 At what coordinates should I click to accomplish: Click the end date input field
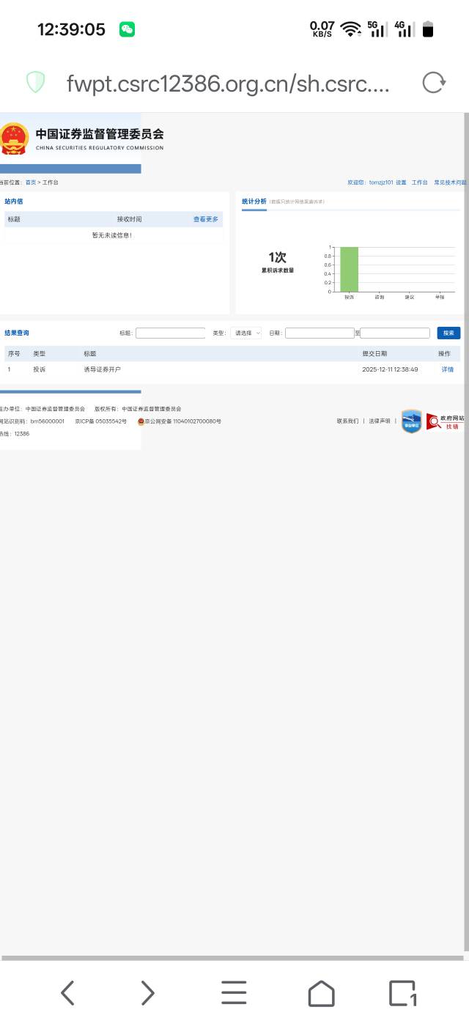pyautogui.click(x=395, y=333)
